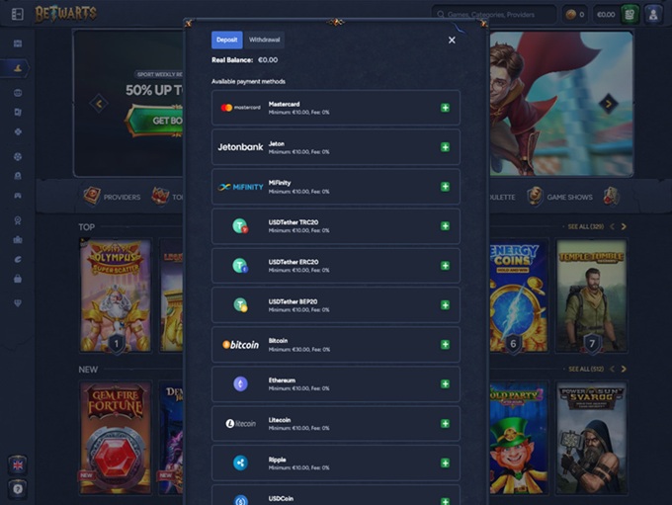Open the Temple Tumble game thumbnail
Viewport: 672px width, 505px height.
[x=591, y=295]
